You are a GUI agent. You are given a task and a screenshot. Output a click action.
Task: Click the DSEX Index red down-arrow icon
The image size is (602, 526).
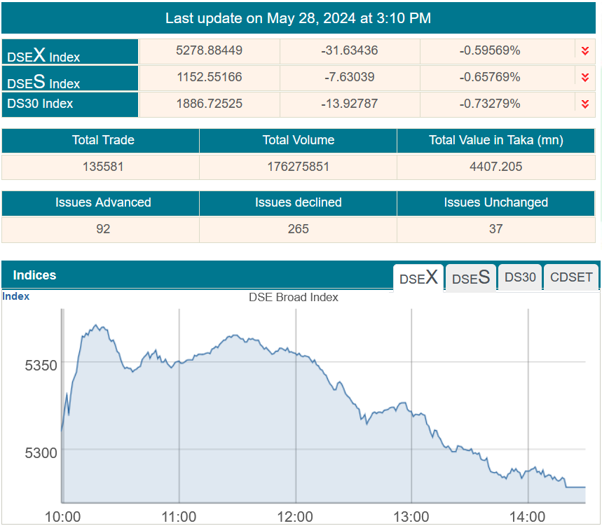[x=584, y=51]
